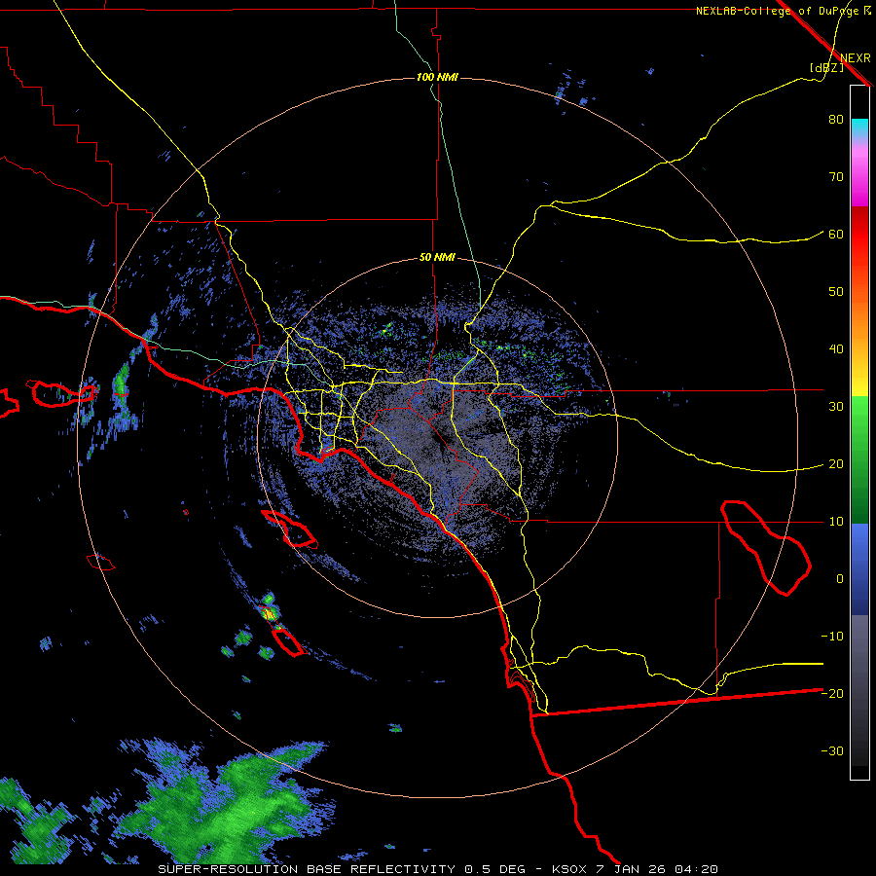Click the -30 value on the dBZ scale

tap(832, 751)
